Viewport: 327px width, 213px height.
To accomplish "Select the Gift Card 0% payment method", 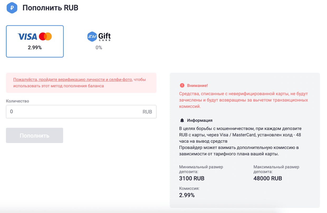I will [99, 41].
